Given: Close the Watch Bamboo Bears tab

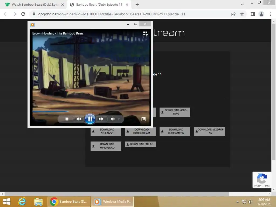Looking at the screenshot, I should tap(63, 5).
